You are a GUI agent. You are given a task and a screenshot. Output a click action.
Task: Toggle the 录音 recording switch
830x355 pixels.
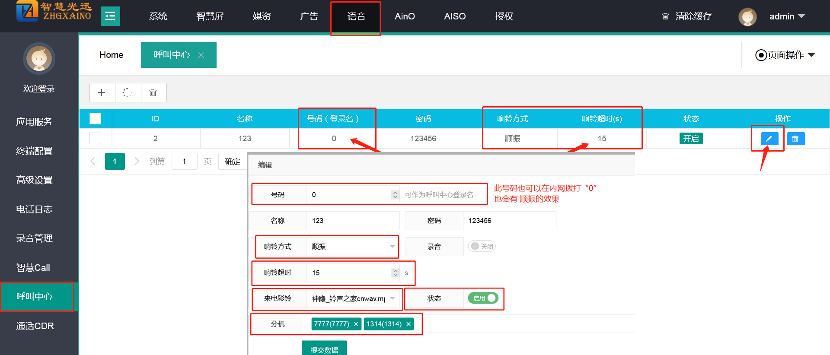pos(482,246)
